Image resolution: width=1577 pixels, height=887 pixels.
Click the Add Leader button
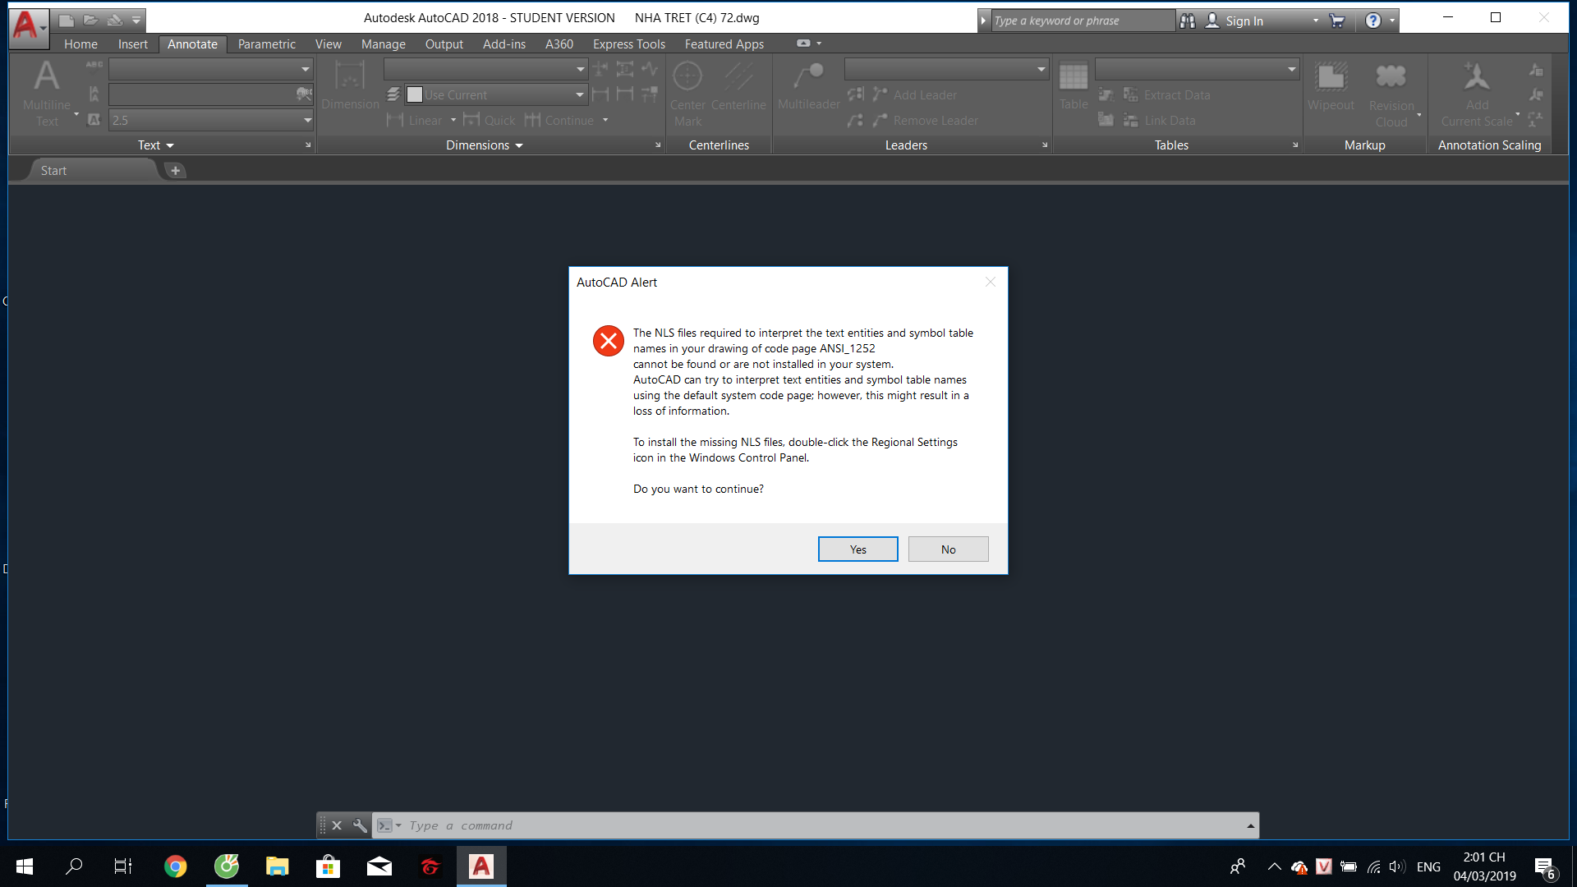[x=915, y=95]
